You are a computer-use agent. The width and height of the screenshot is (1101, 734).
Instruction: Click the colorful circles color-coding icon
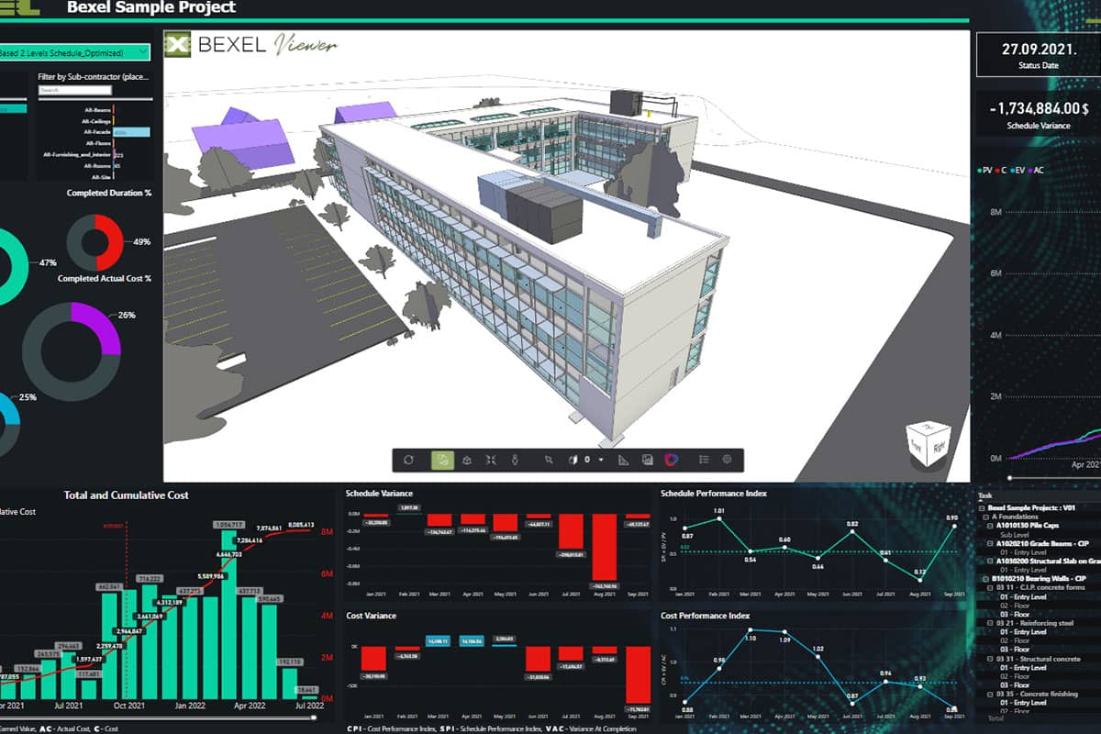[x=671, y=460]
